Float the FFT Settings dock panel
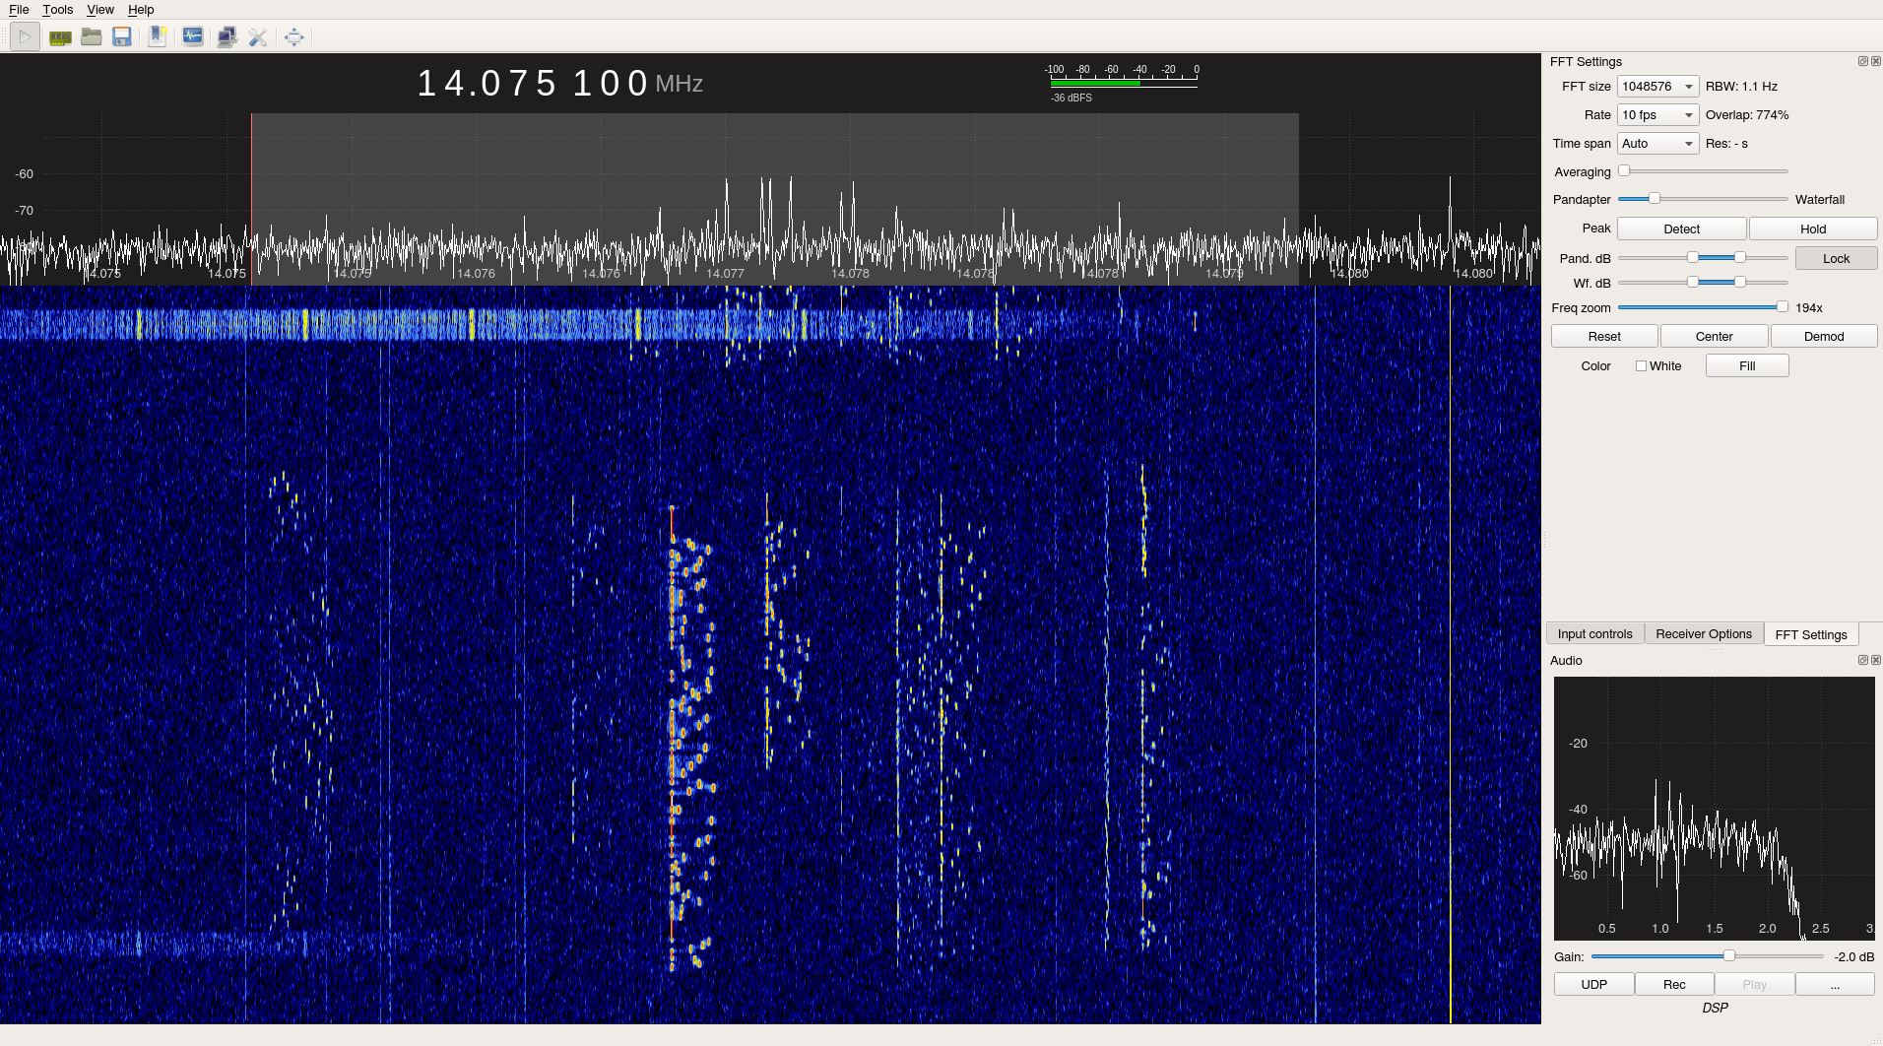 click(x=1862, y=61)
